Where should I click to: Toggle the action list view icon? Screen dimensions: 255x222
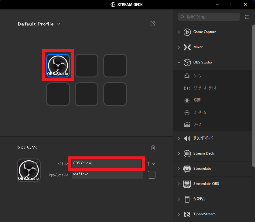[x=247, y=17]
